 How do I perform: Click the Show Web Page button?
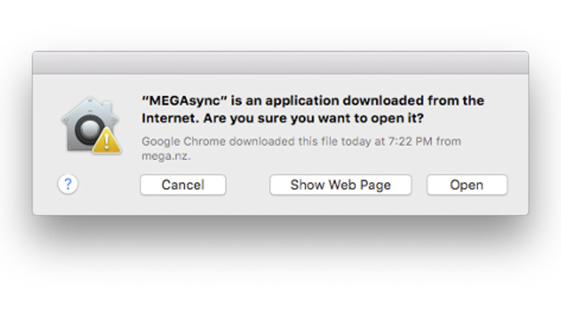340,185
